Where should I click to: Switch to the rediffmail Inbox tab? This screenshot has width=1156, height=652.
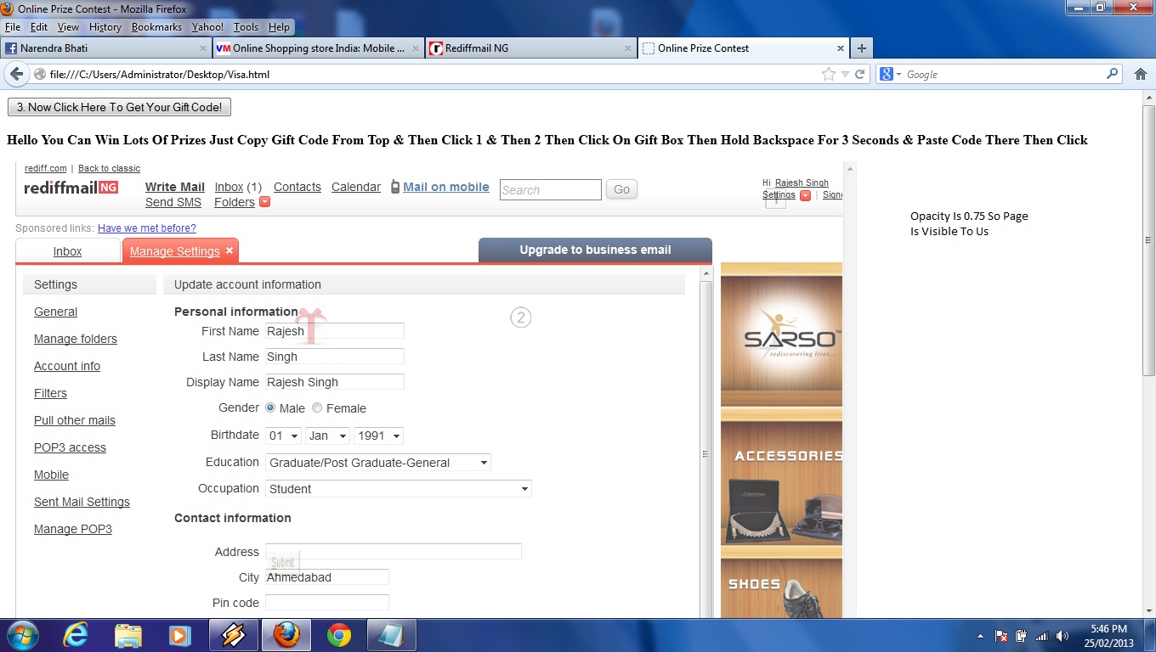[68, 251]
